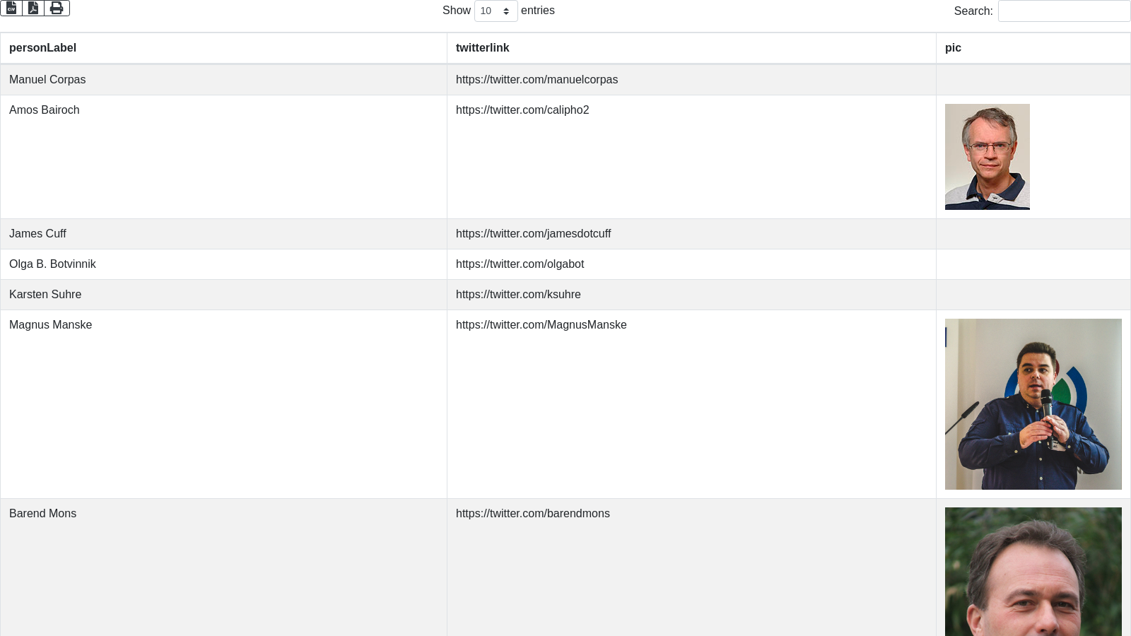
Task: Select Barend Mons's picture
Action: tap(1033, 571)
